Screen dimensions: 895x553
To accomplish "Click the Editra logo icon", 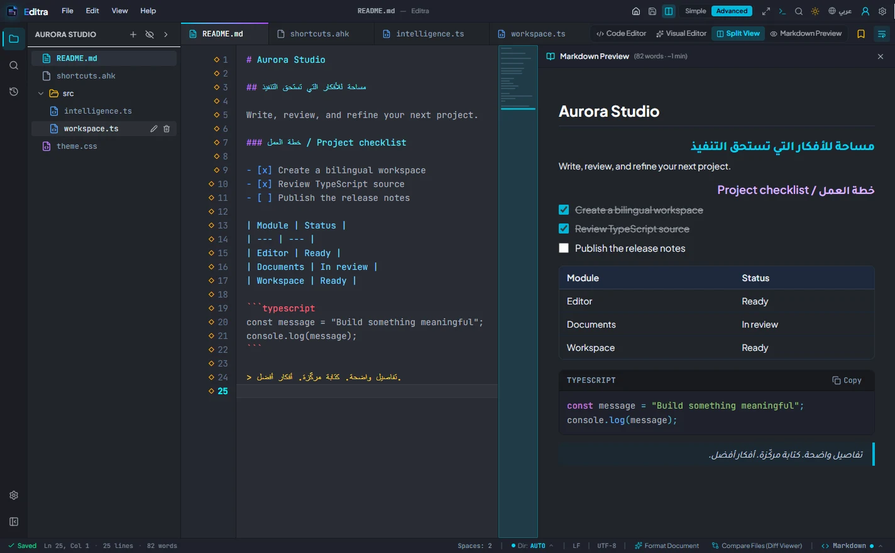I will [12, 11].
